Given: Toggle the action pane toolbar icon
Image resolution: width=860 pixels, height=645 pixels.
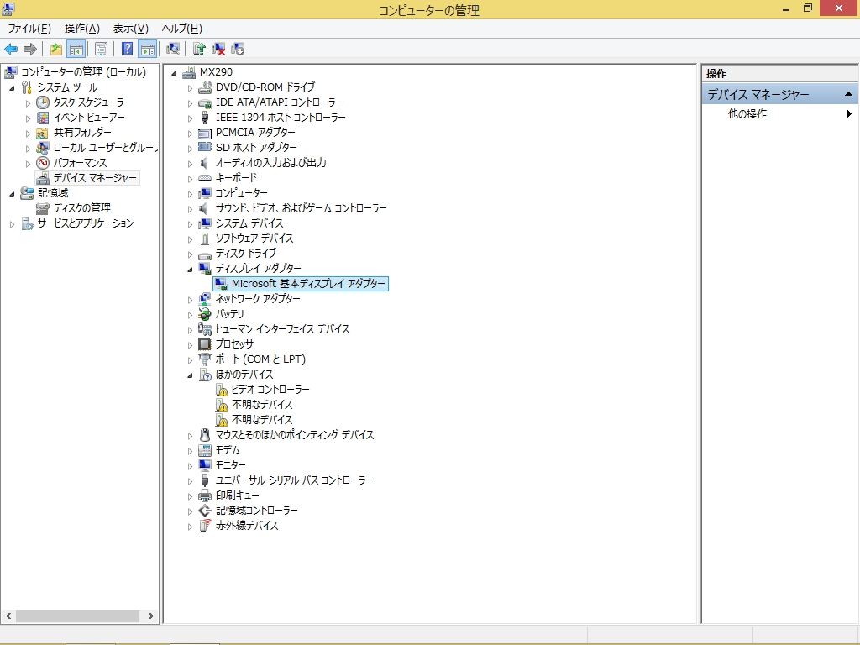Looking at the screenshot, I should pos(147,50).
